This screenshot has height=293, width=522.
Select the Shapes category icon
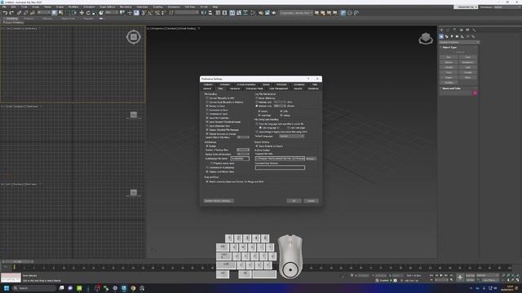coord(446,37)
